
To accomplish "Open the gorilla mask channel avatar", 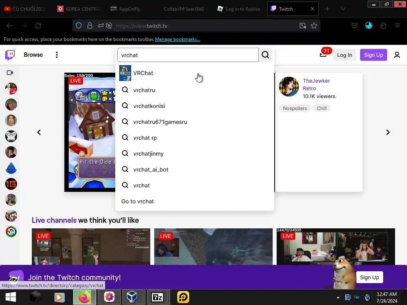I will tap(11, 136).
